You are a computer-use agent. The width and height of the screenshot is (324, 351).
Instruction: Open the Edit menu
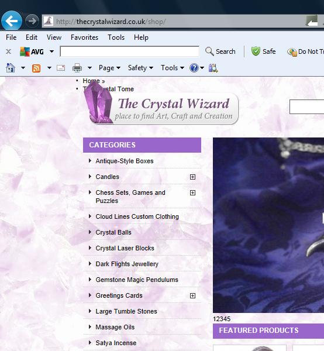pyautogui.click(x=32, y=37)
